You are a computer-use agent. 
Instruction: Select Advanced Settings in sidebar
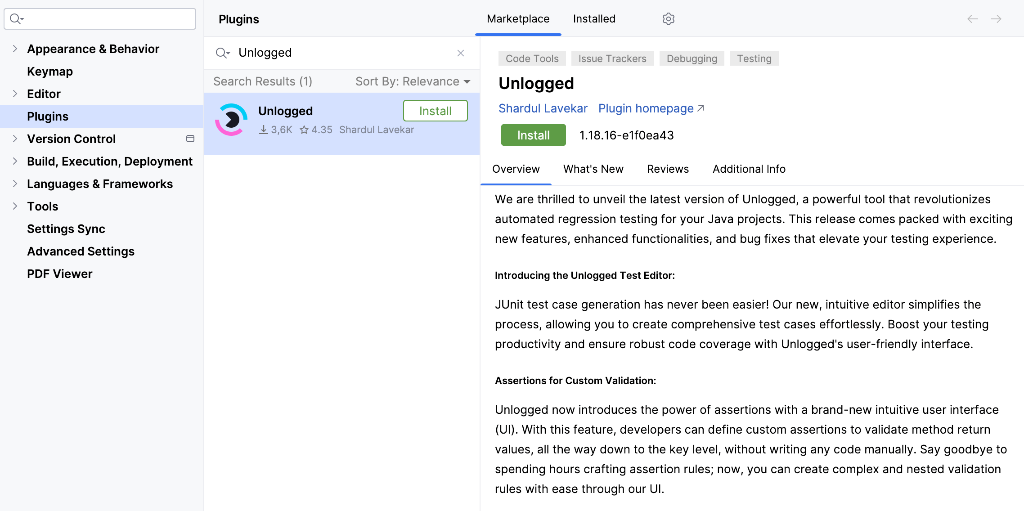[81, 251]
